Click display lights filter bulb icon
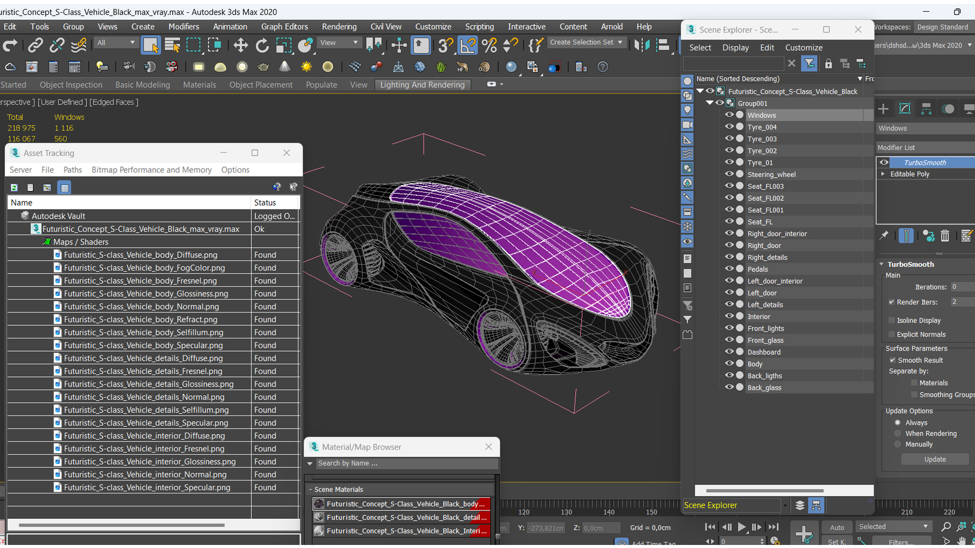The width and height of the screenshot is (975, 548). tap(687, 110)
